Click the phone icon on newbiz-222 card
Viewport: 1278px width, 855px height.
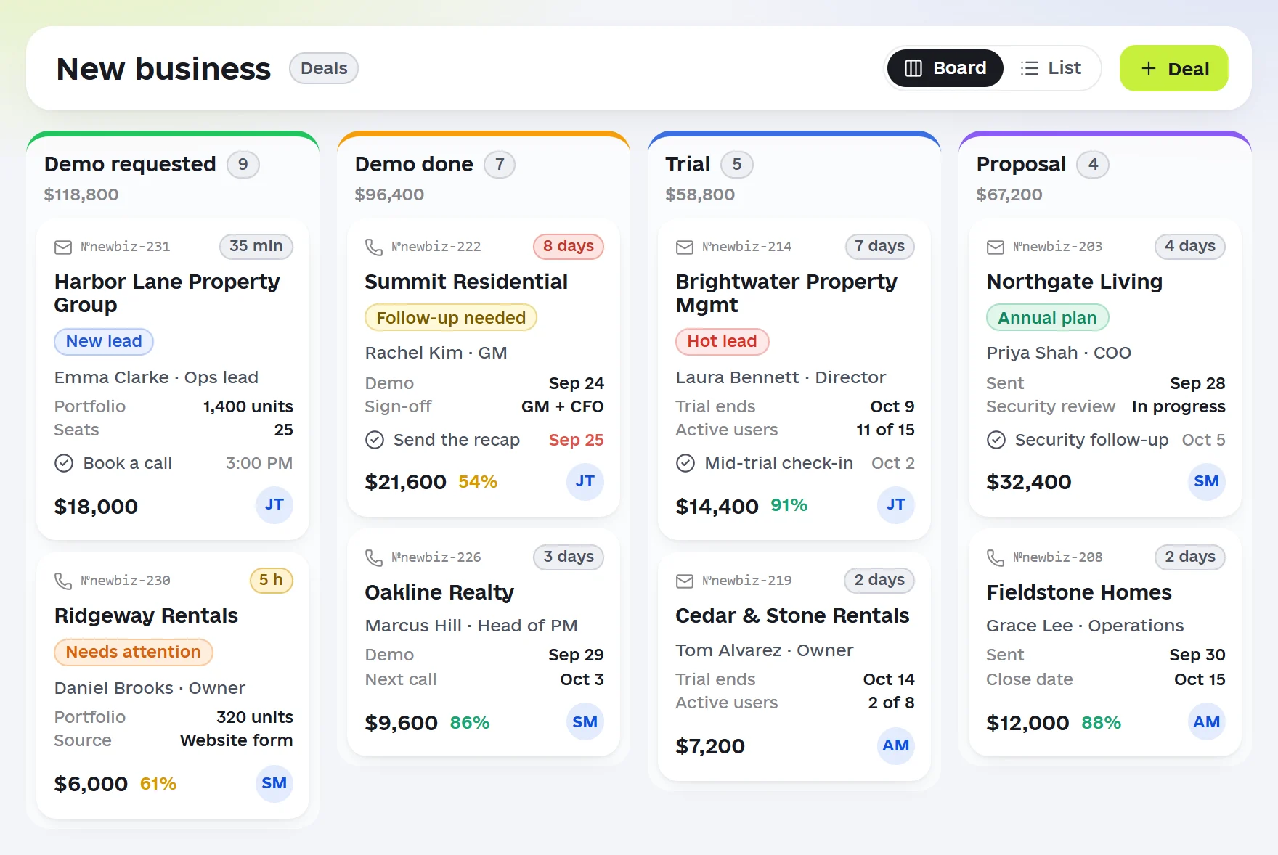click(x=374, y=247)
